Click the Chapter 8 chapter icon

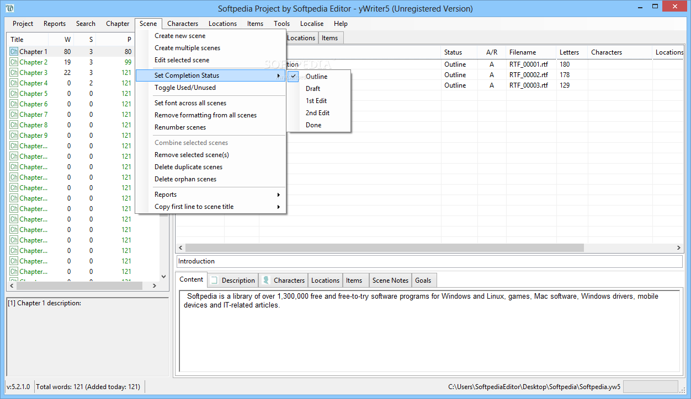pos(14,125)
